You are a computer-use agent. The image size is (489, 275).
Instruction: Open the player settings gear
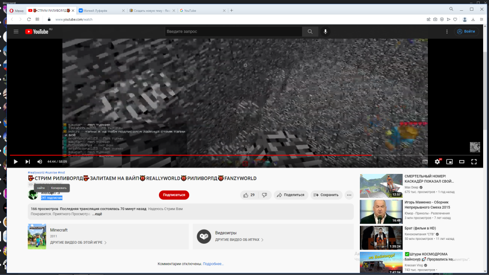click(437, 162)
